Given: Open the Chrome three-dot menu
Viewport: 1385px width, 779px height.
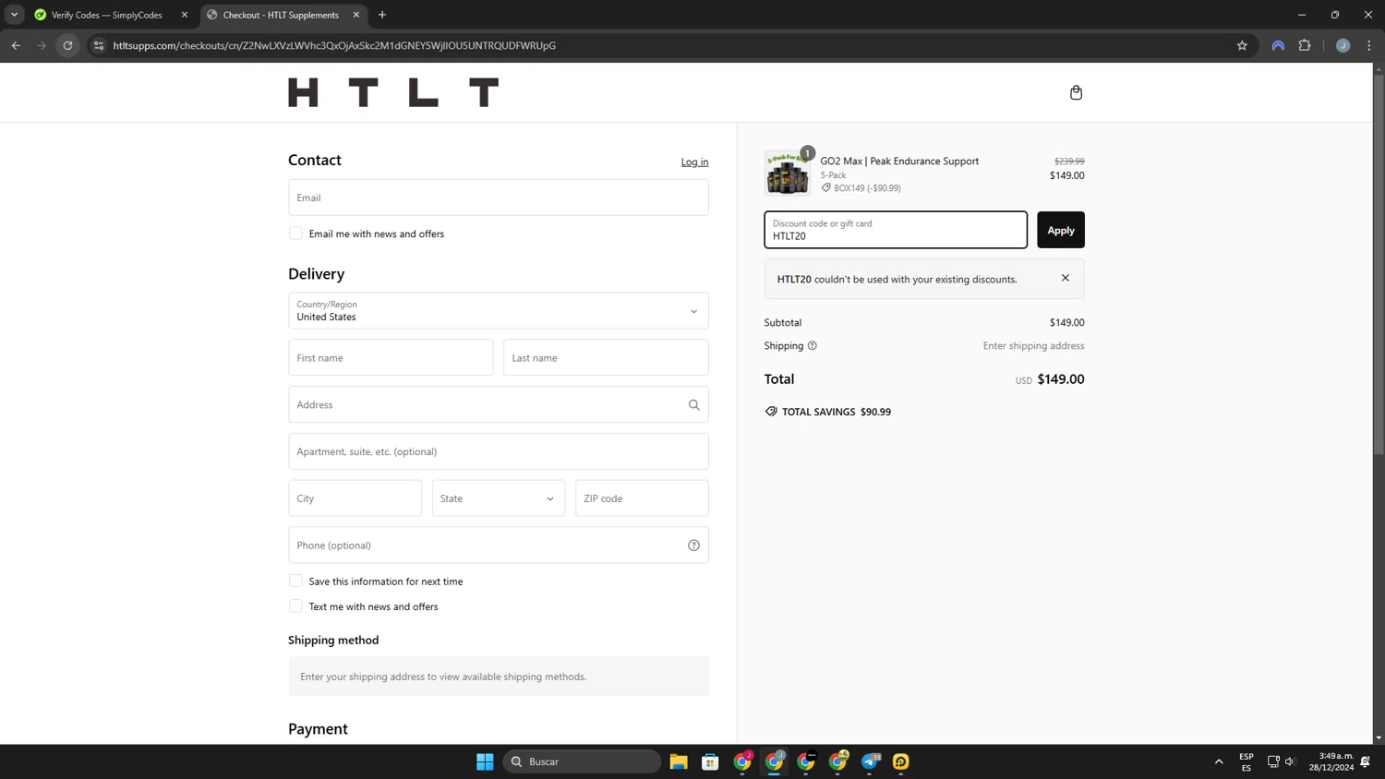Looking at the screenshot, I should pyautogui.click(x=1369, y=45).
